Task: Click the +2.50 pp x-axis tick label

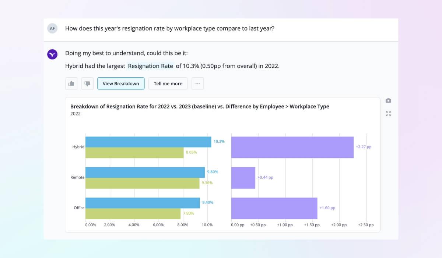Action: tap(366, 225)
